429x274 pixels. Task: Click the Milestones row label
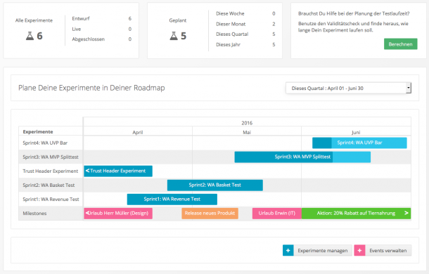[34, 214]
